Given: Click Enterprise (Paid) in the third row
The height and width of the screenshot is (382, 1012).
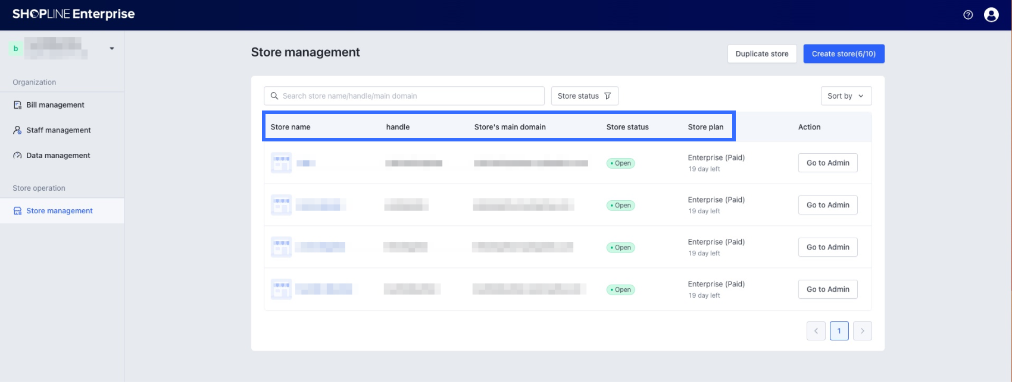Looking at the screenshot, I should tap(716, 242).
